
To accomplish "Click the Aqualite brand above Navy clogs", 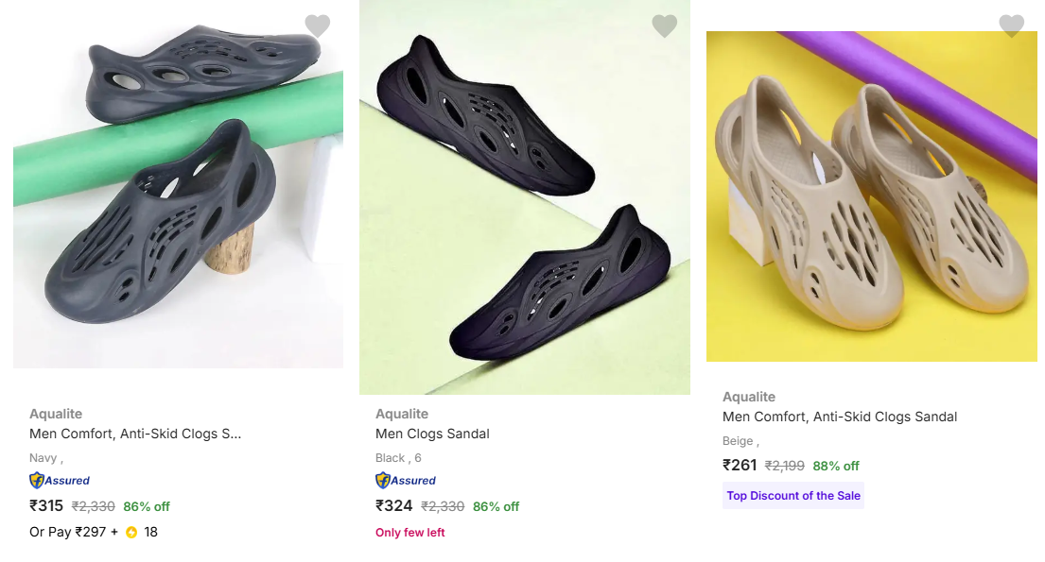I will tap(56, 414).
